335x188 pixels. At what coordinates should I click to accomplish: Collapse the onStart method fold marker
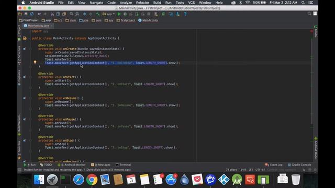[x=30, y=77]
